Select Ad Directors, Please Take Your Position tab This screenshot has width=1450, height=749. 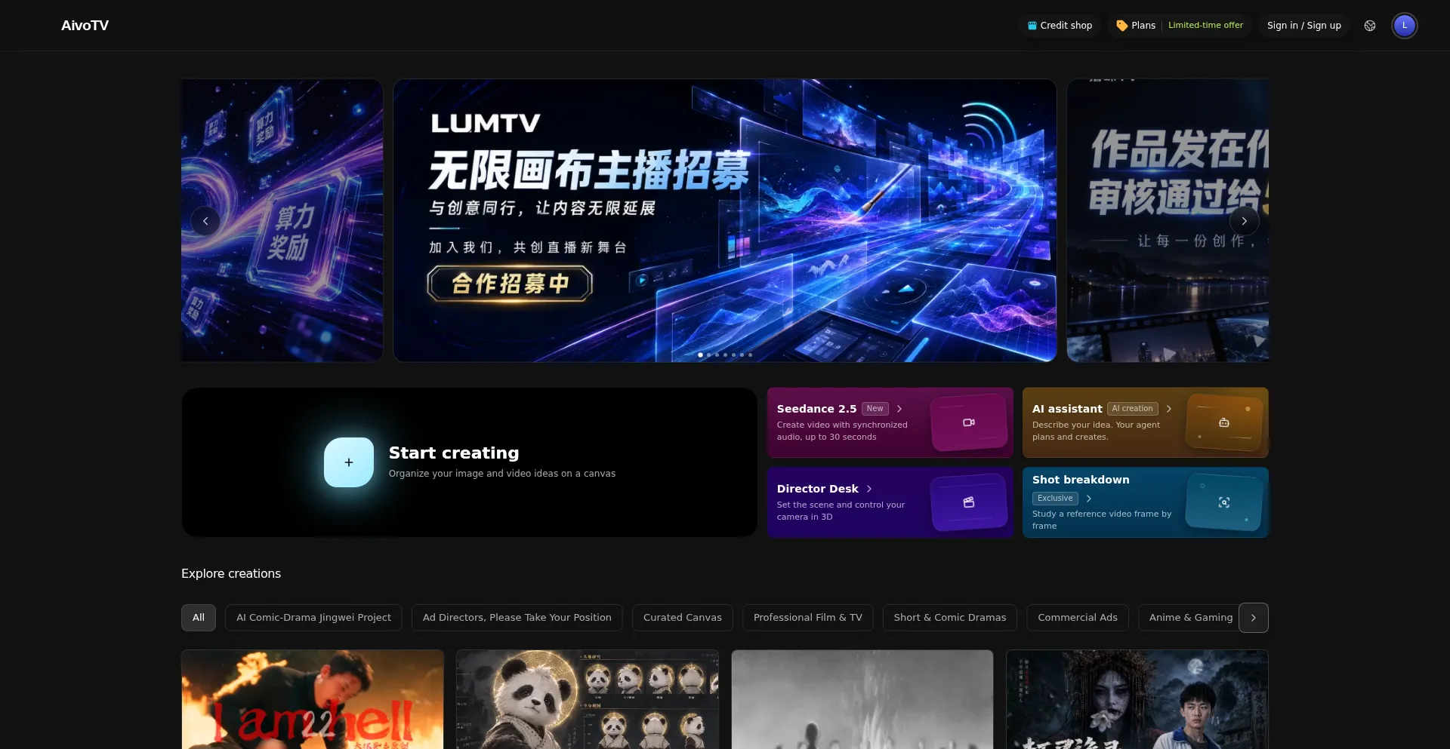[x=517, y=618]
